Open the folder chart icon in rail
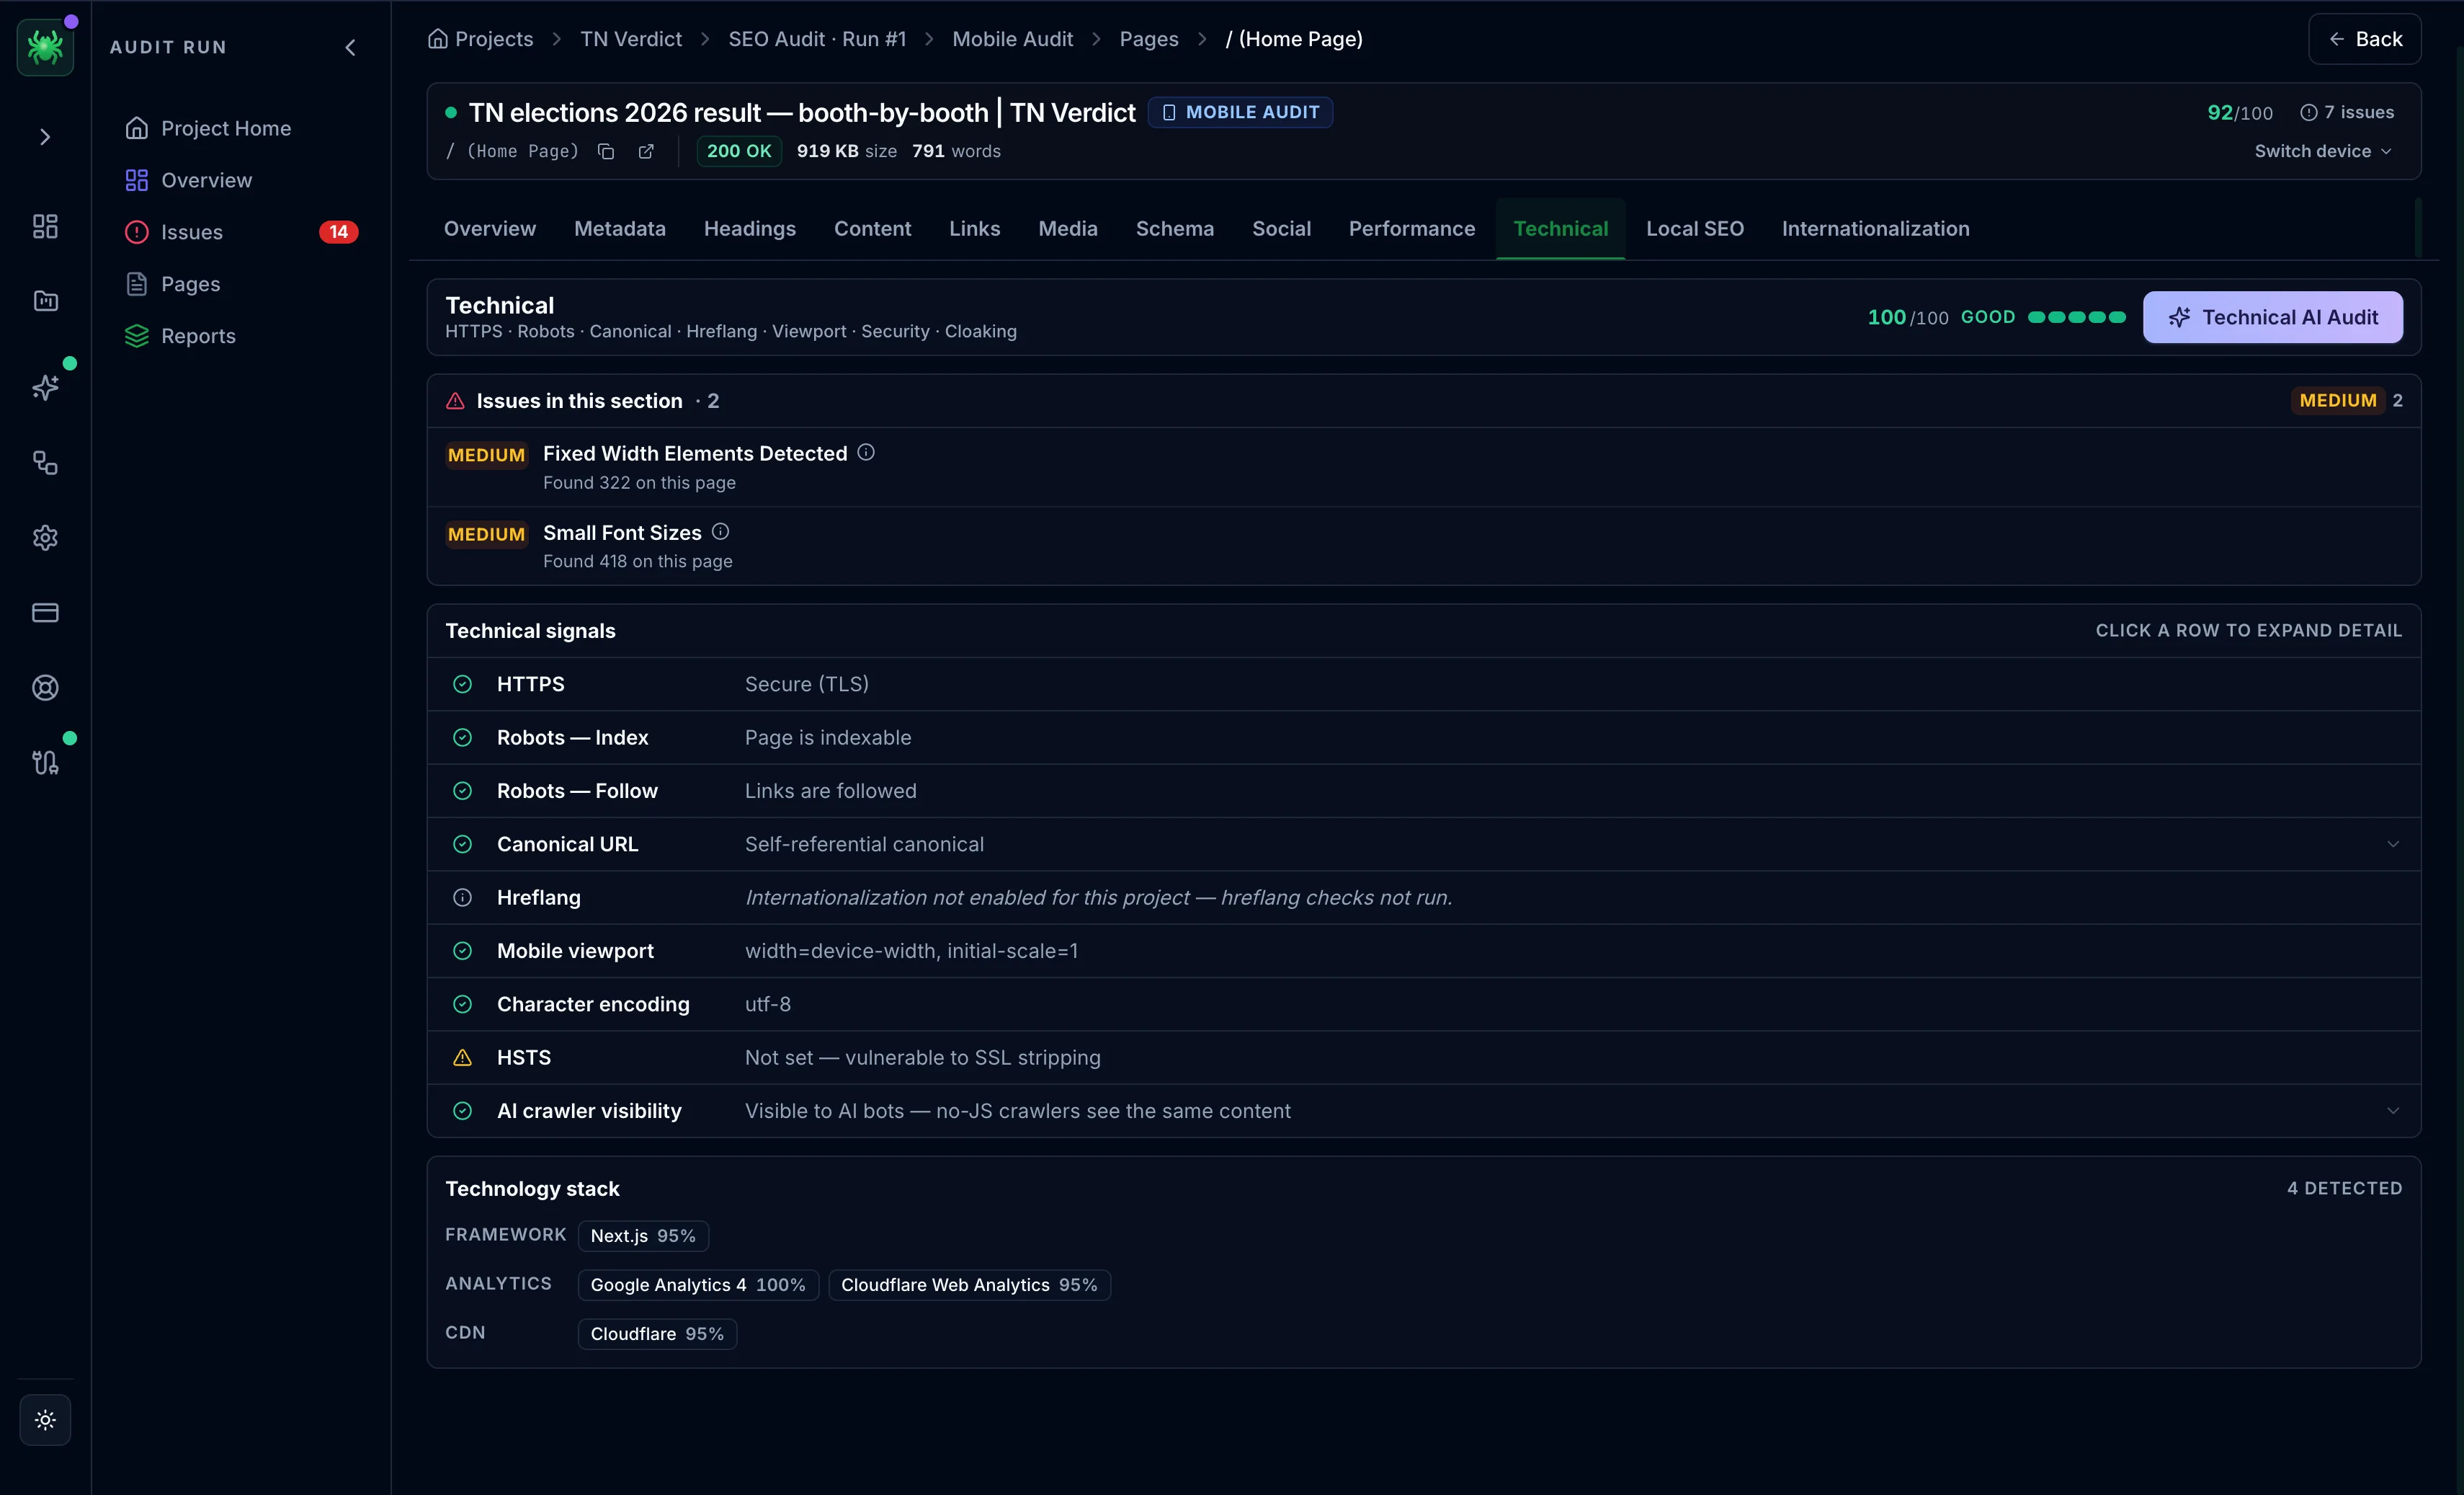This screenshot has height=1495, width=2464. pos(45,301)
